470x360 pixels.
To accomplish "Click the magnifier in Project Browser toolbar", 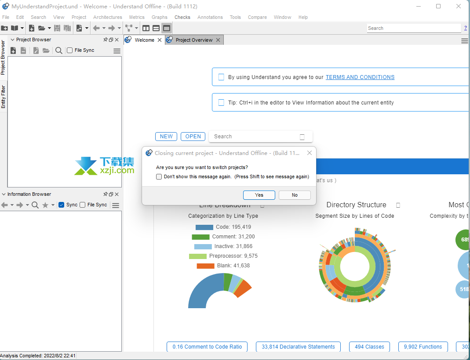I will click(59, 50).
